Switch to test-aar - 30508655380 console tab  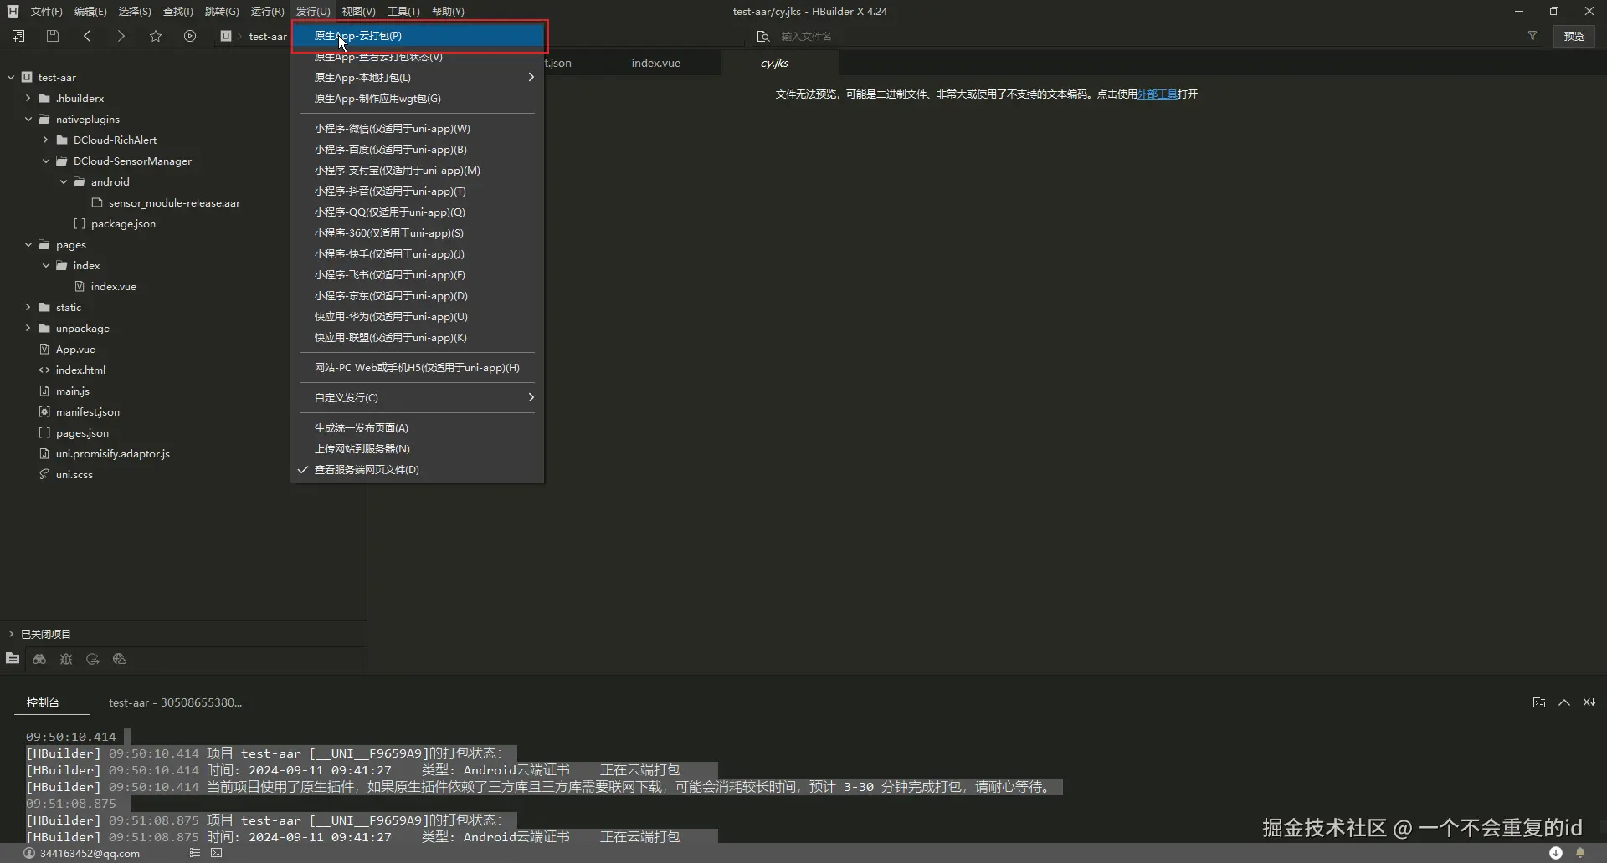[x=175, y=702]
